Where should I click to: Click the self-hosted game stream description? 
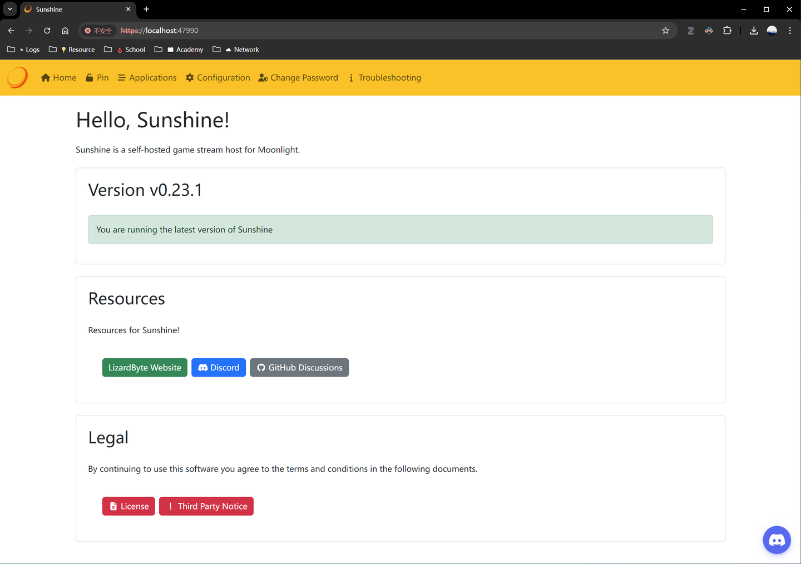pos(188,150)
